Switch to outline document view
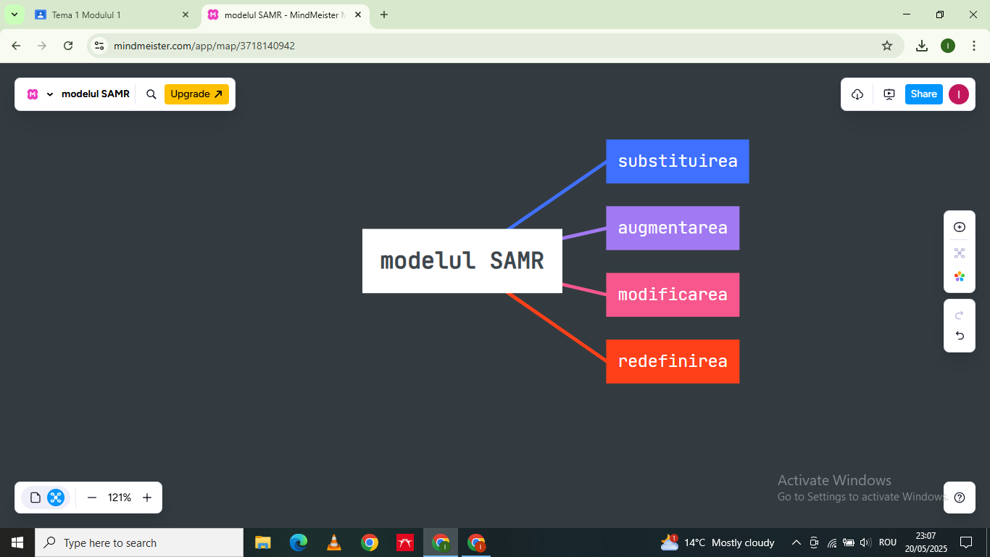 coord(36,498)
